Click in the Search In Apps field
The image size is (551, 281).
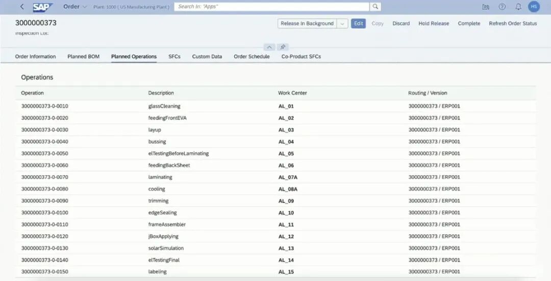tap(272, 7)
